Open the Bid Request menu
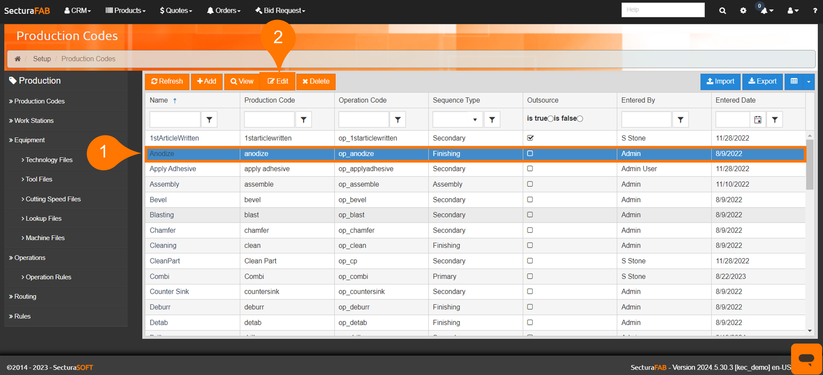This screenshot has height=375, width=823. tap(280, 11)
